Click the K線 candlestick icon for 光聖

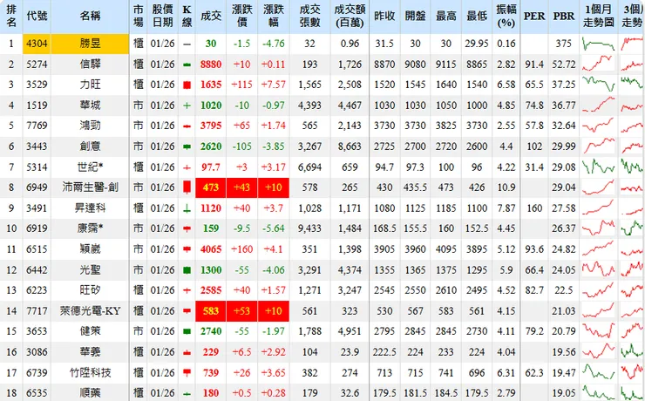pyautogui.click(x=187, y=269)
